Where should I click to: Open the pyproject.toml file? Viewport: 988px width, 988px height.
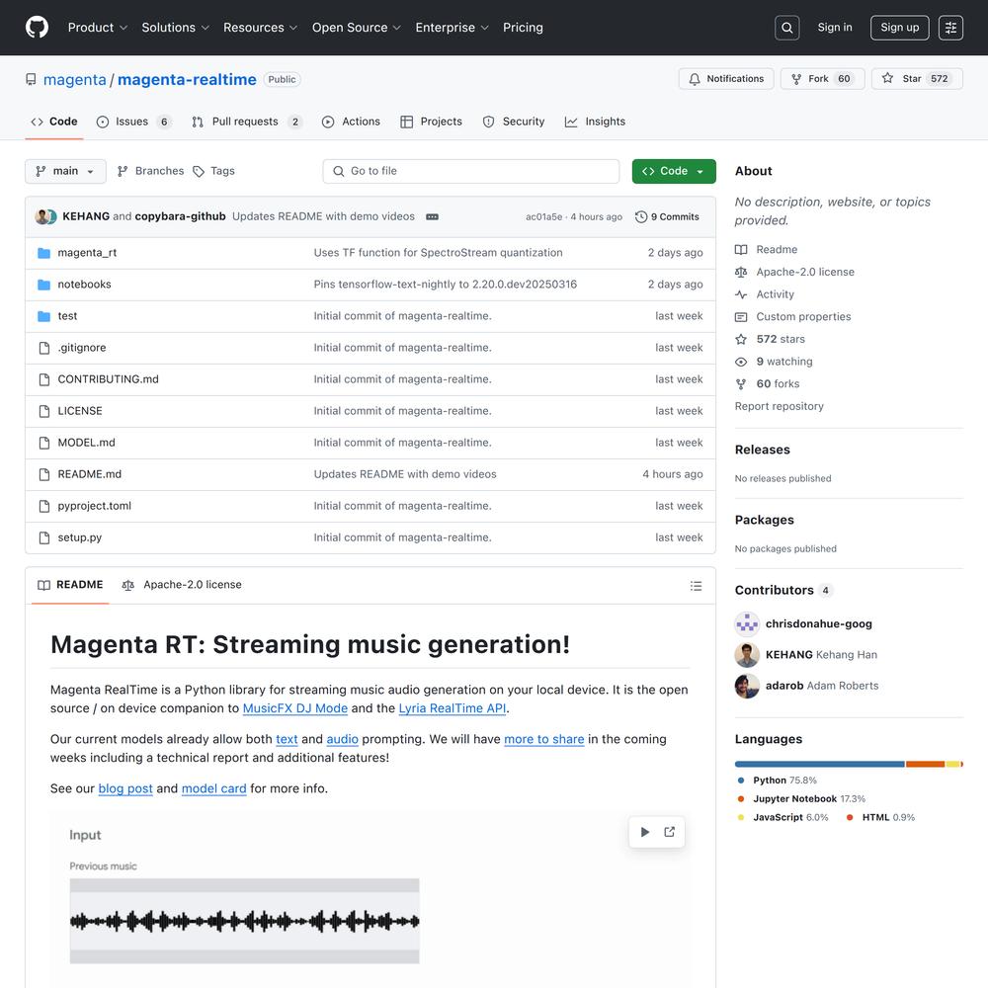(95, 506)
